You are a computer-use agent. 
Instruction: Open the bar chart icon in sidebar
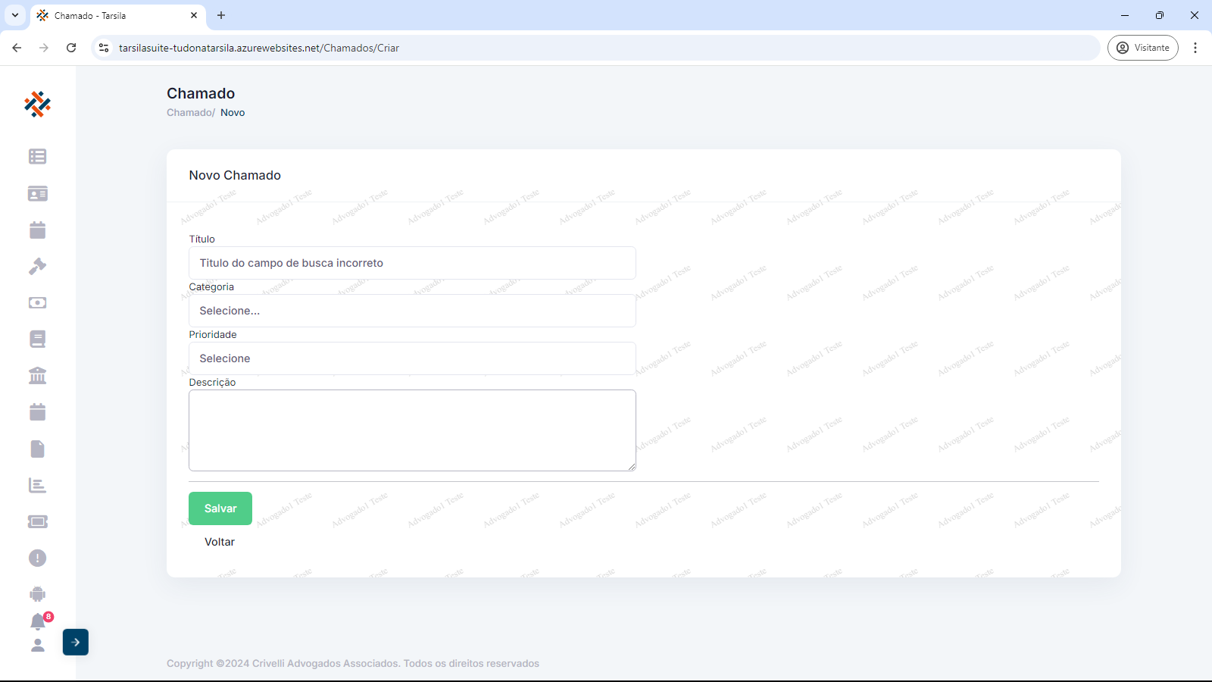click(x=37, y=485)
